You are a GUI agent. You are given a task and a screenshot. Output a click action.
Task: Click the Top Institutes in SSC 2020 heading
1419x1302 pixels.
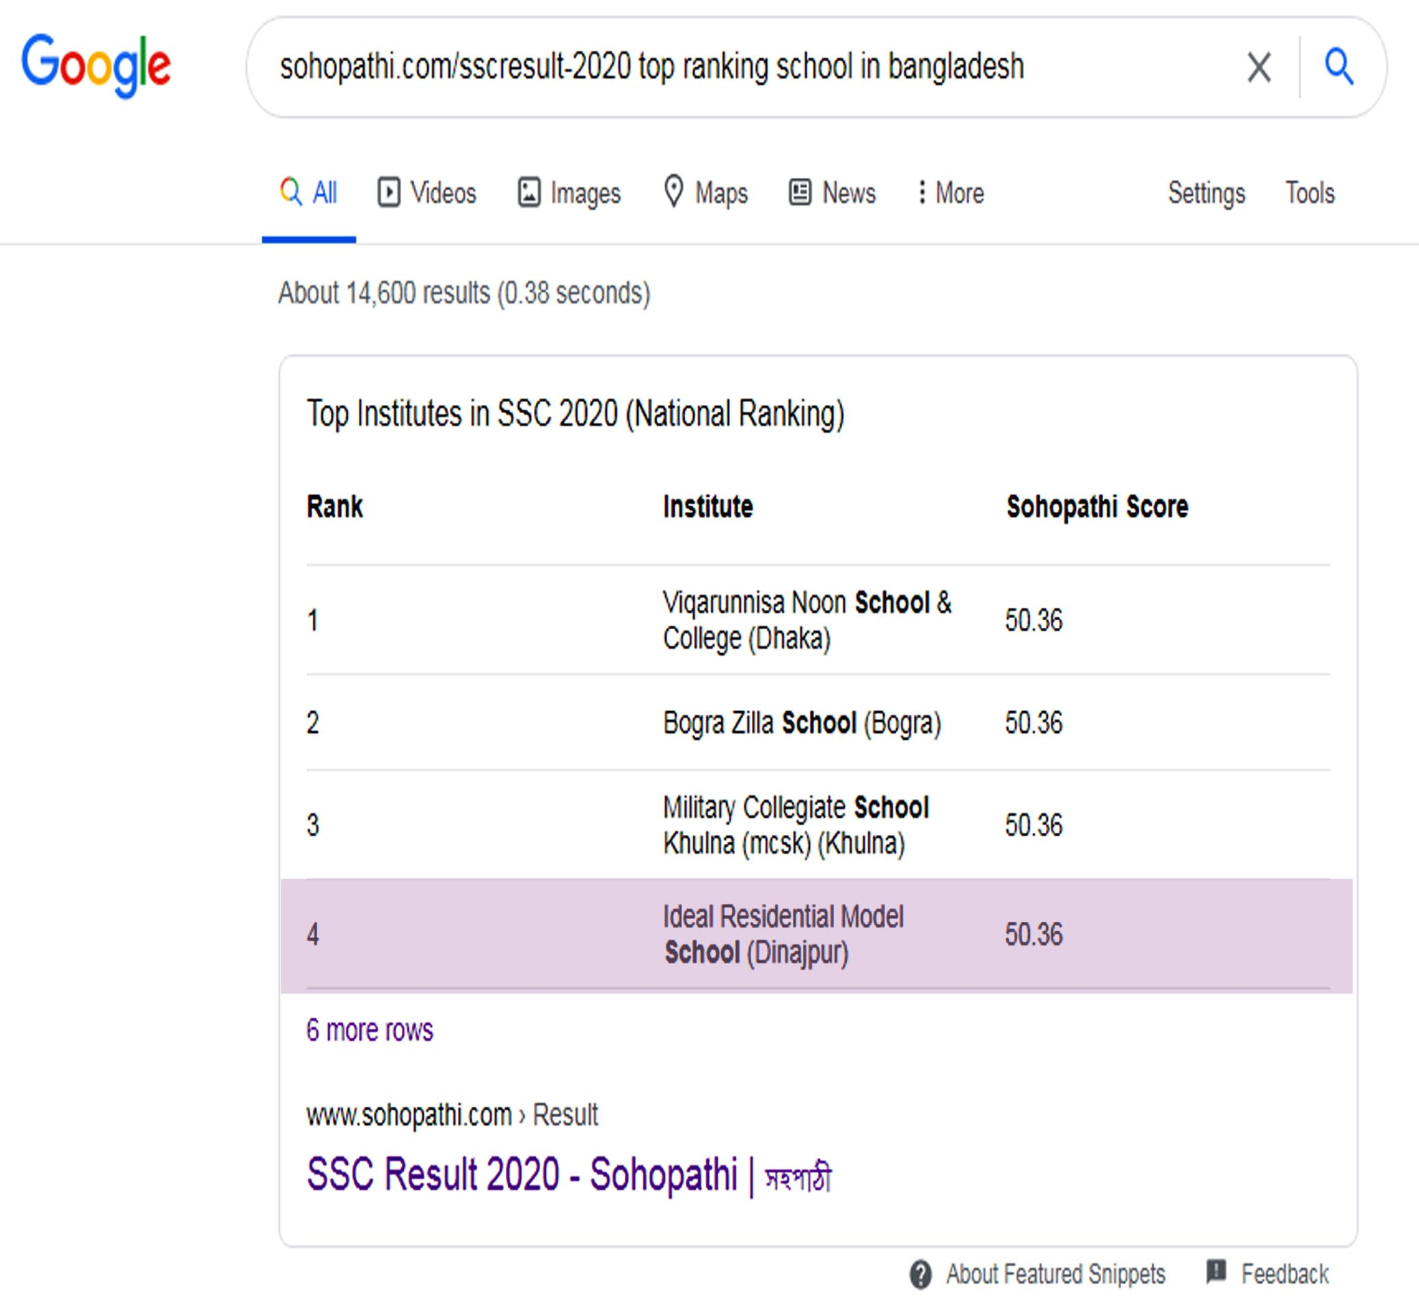575,414
